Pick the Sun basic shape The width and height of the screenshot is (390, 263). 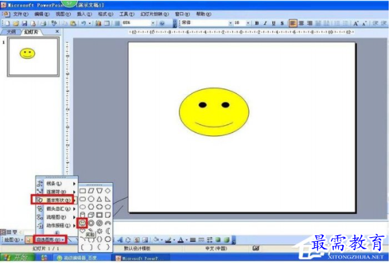(x=99, y=231)
